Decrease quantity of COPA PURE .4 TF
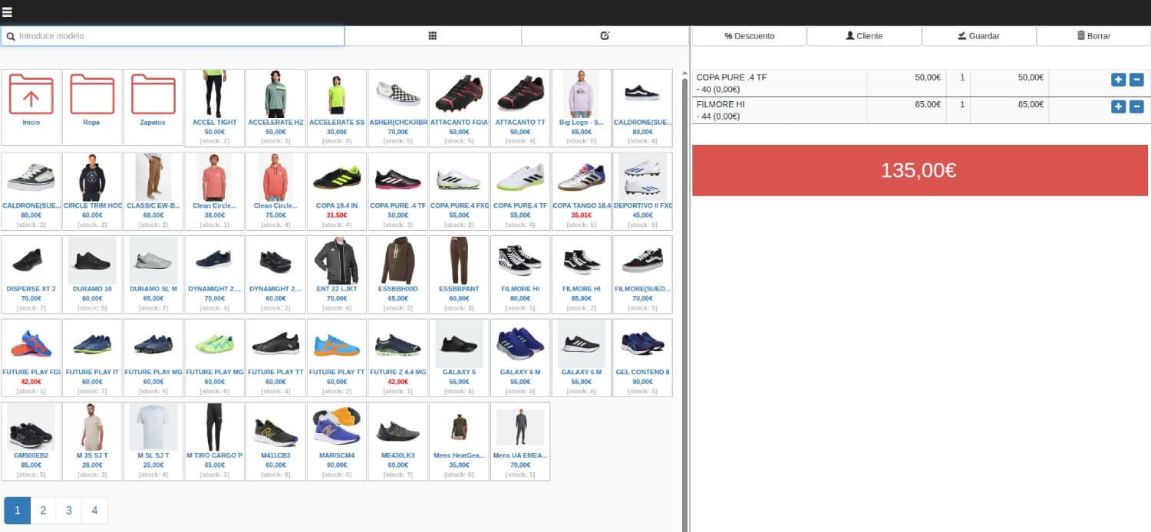Screen dimensions: 1151x532 (1136, 80)
